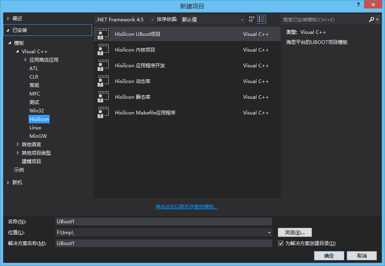Click the 名称 project name field
385x266 pixels.
pos(164,221)
